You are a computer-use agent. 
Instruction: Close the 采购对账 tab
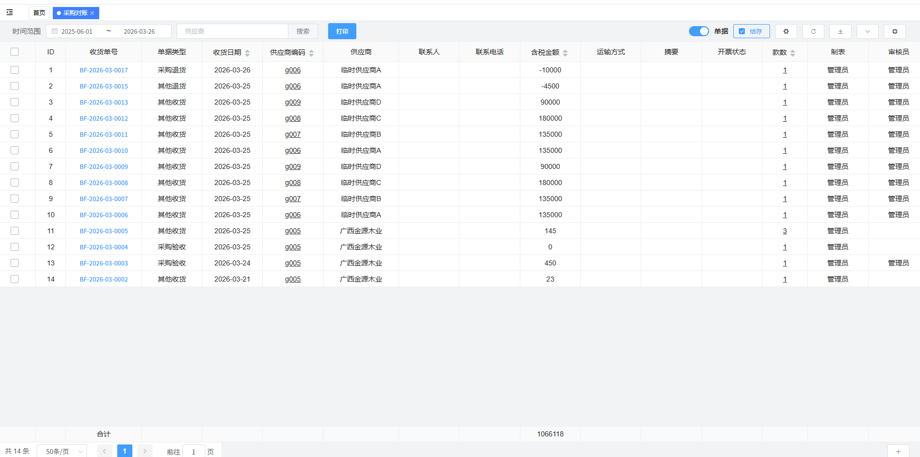coord(92,13)
